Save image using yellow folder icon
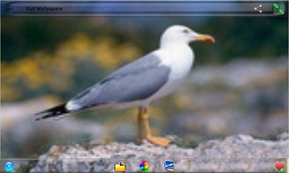The height and width of the screenshot is (173, 289). 120,167
